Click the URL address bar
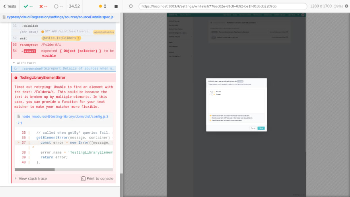 click(223, 6)
